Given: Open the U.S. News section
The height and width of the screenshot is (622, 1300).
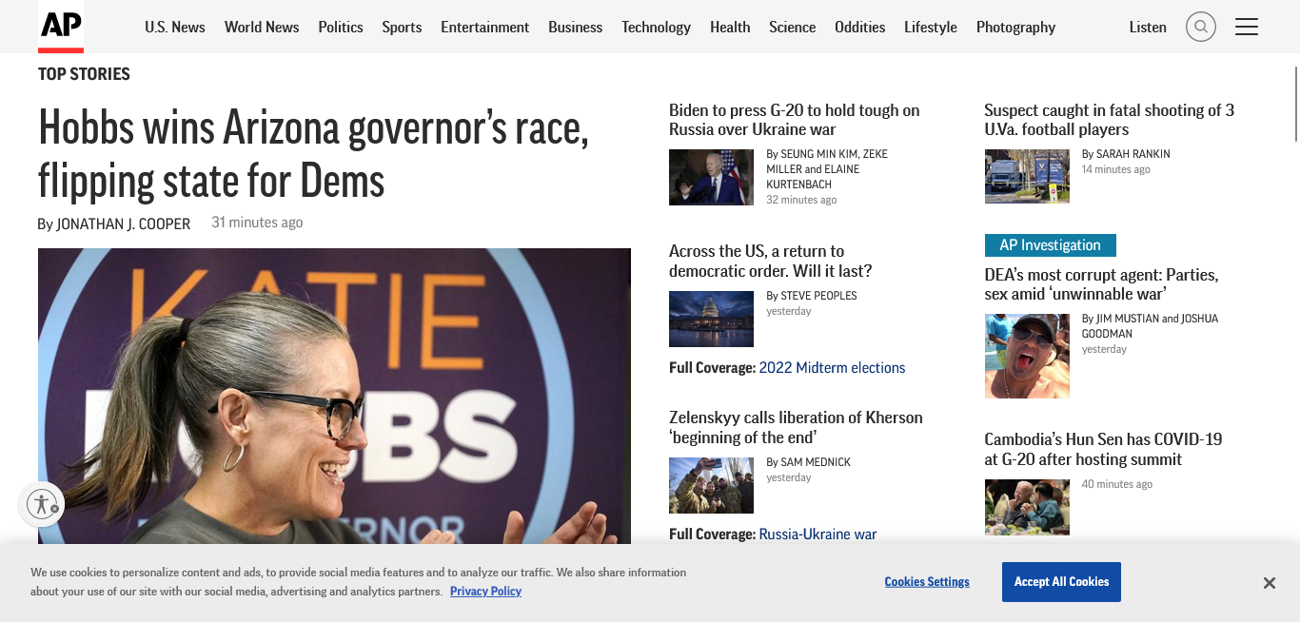Looking at the screenshot, I should [x=175, y=27].
